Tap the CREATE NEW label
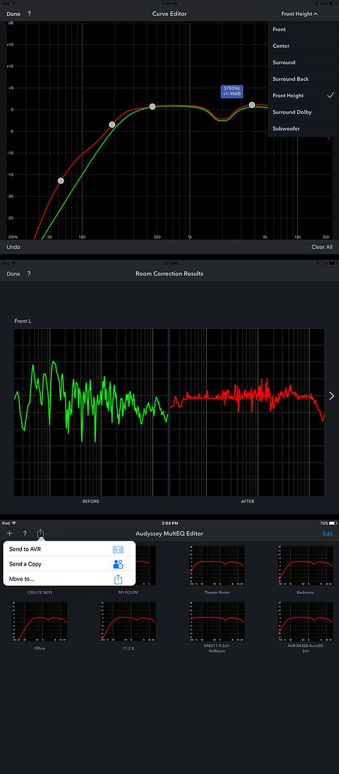This screenshot has height=774, width=339. click(x=40, y=592)
